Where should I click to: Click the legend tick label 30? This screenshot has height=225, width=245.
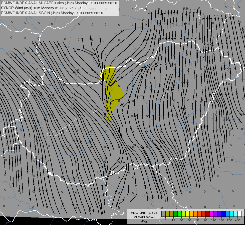pyautogui.click(x=181, y=220)
